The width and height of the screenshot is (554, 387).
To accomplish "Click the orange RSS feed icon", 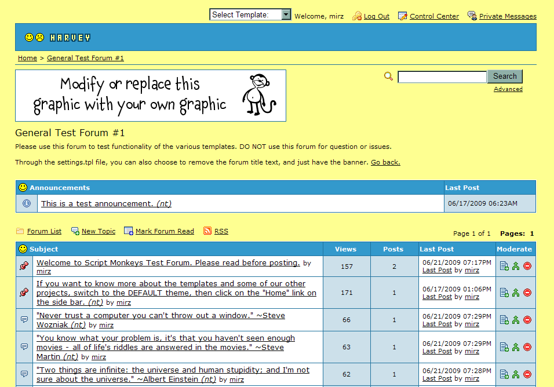I will [207, 231].
